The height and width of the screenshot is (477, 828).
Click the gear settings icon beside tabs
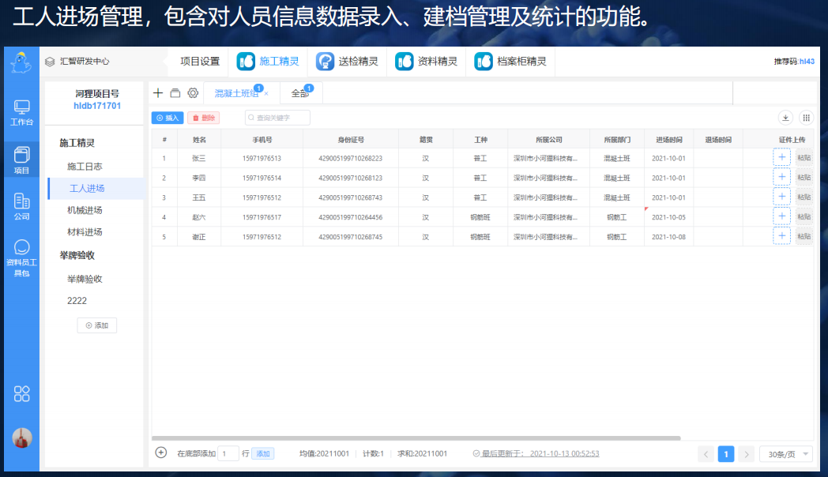(193, 93)
